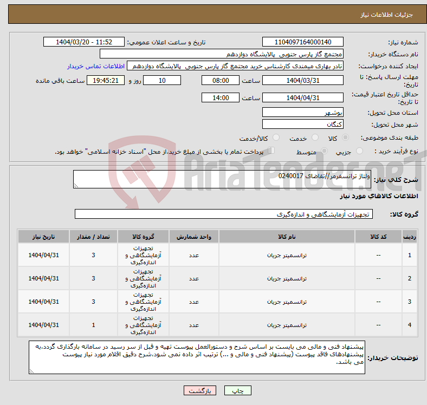
Task: Click the price validity date 1404/04/31 field
Action: (302, 97)
